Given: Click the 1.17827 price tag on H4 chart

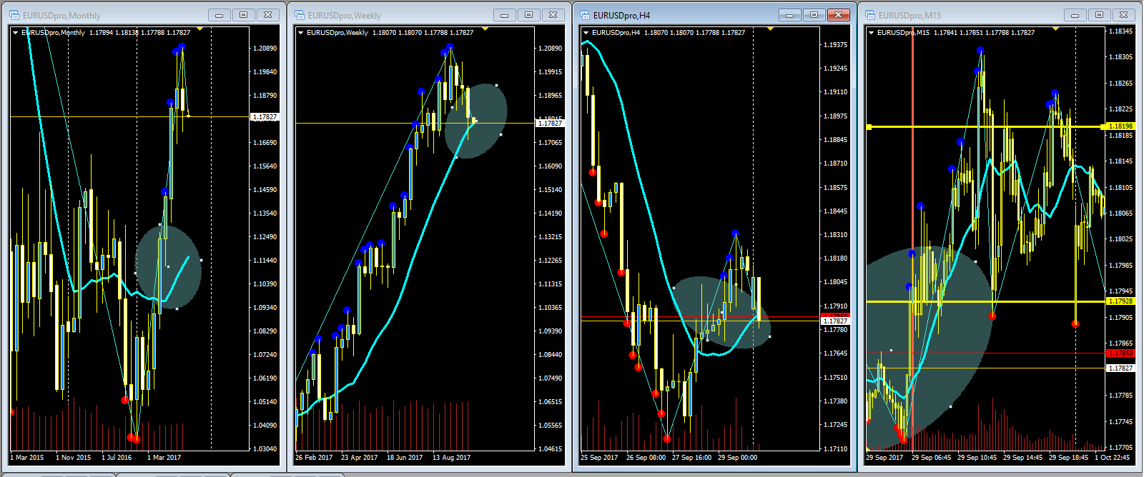Looking at the screenshot, I should coord(835,321).
